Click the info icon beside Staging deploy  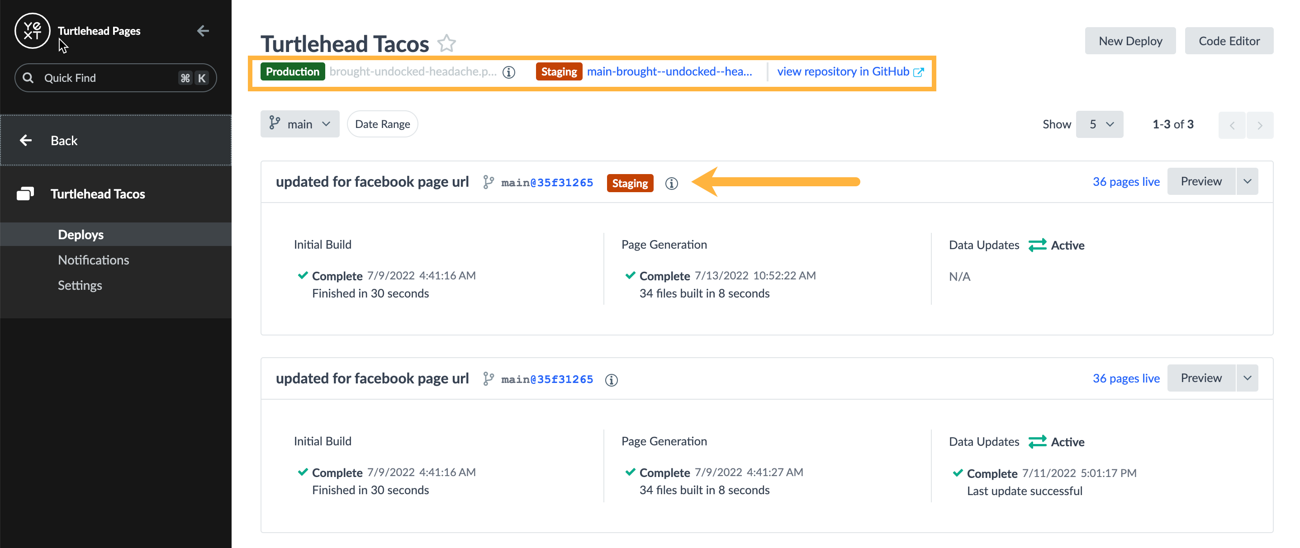[671, 183]
